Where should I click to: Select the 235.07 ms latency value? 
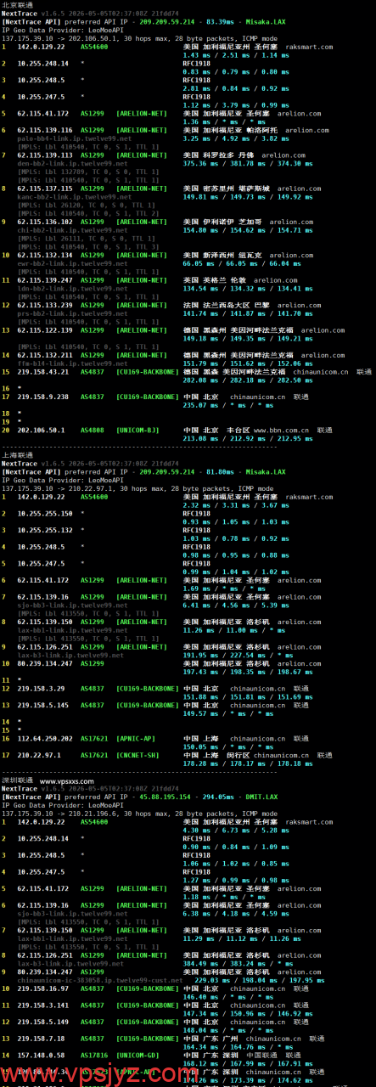(x=200, y=405)
